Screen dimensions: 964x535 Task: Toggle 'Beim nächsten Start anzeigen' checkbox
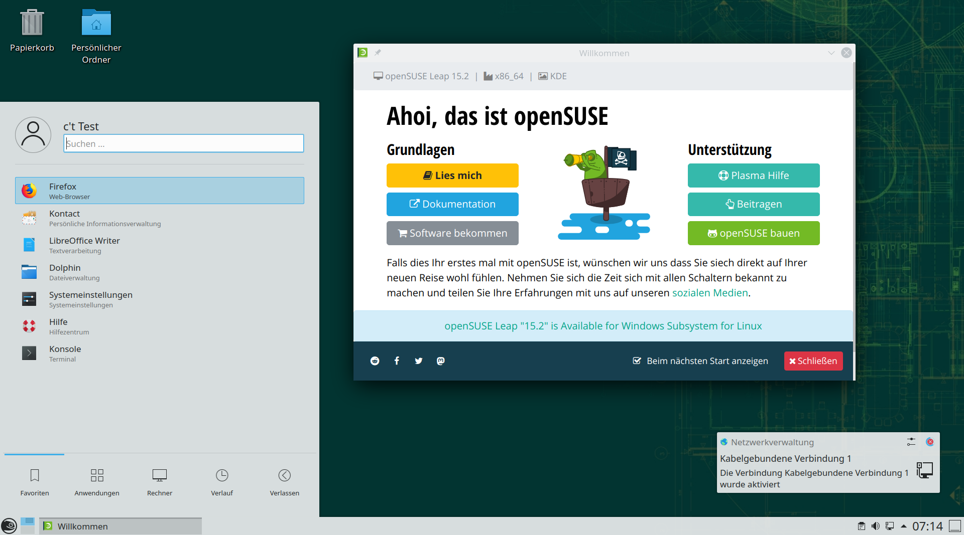click(x=637, y=361)
